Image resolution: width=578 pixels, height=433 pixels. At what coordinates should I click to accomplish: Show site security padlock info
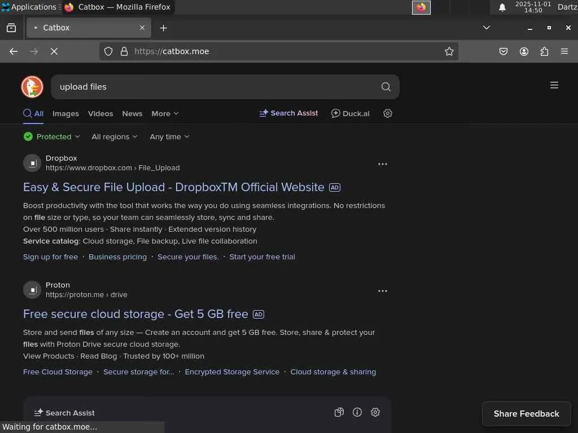pyautogui.click(x=124, y=51)
